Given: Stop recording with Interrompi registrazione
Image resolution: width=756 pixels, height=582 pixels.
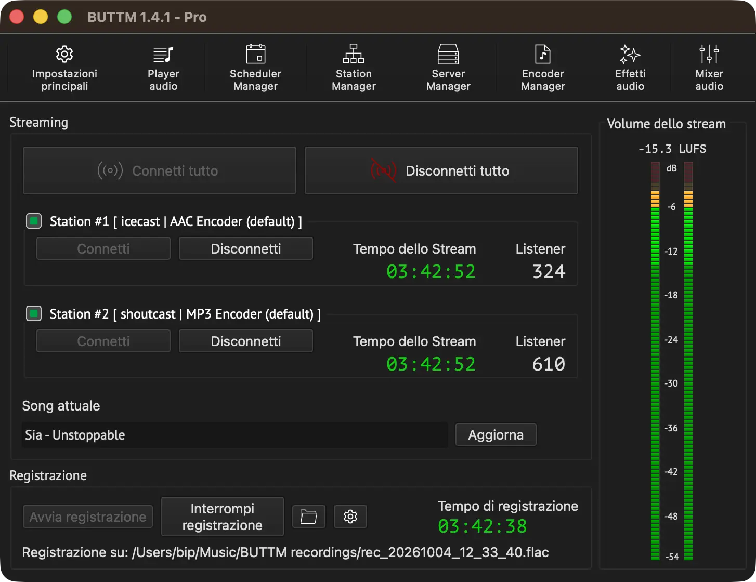Looking at the screenshot, I should 223,517.
